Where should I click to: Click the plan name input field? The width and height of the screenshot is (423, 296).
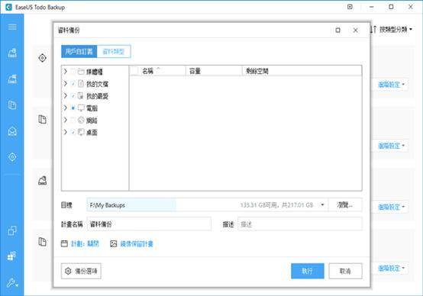point(149,224)
